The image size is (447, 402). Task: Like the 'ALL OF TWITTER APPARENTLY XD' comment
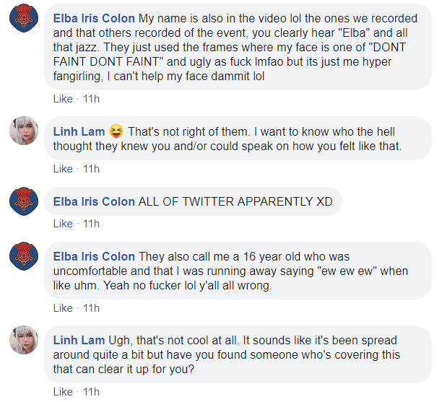coord(63,224)
